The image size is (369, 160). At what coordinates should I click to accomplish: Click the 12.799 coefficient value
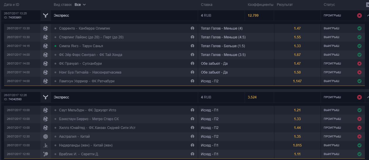pyautogui.click(x=253, y=16)
